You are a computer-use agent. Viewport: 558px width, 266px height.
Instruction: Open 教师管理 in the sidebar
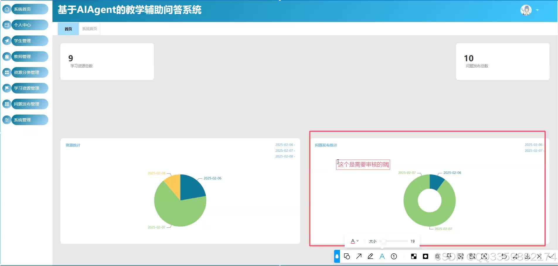point(25,57)
